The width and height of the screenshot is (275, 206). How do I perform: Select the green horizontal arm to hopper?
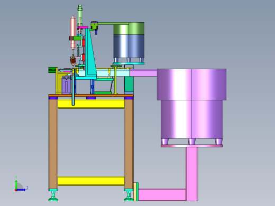114,23
